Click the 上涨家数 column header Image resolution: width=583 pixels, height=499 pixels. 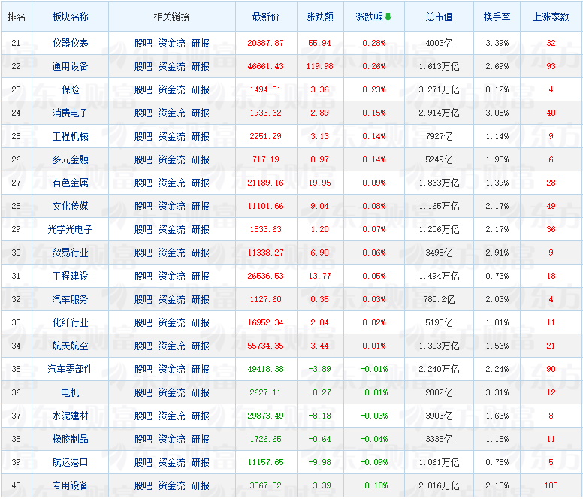coord(551,17)
